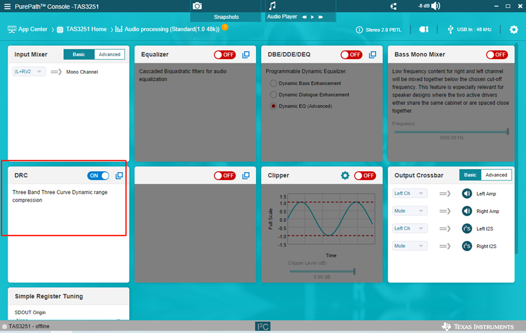Select Dynamic Bass Enhancement radio

click(274, 83)
